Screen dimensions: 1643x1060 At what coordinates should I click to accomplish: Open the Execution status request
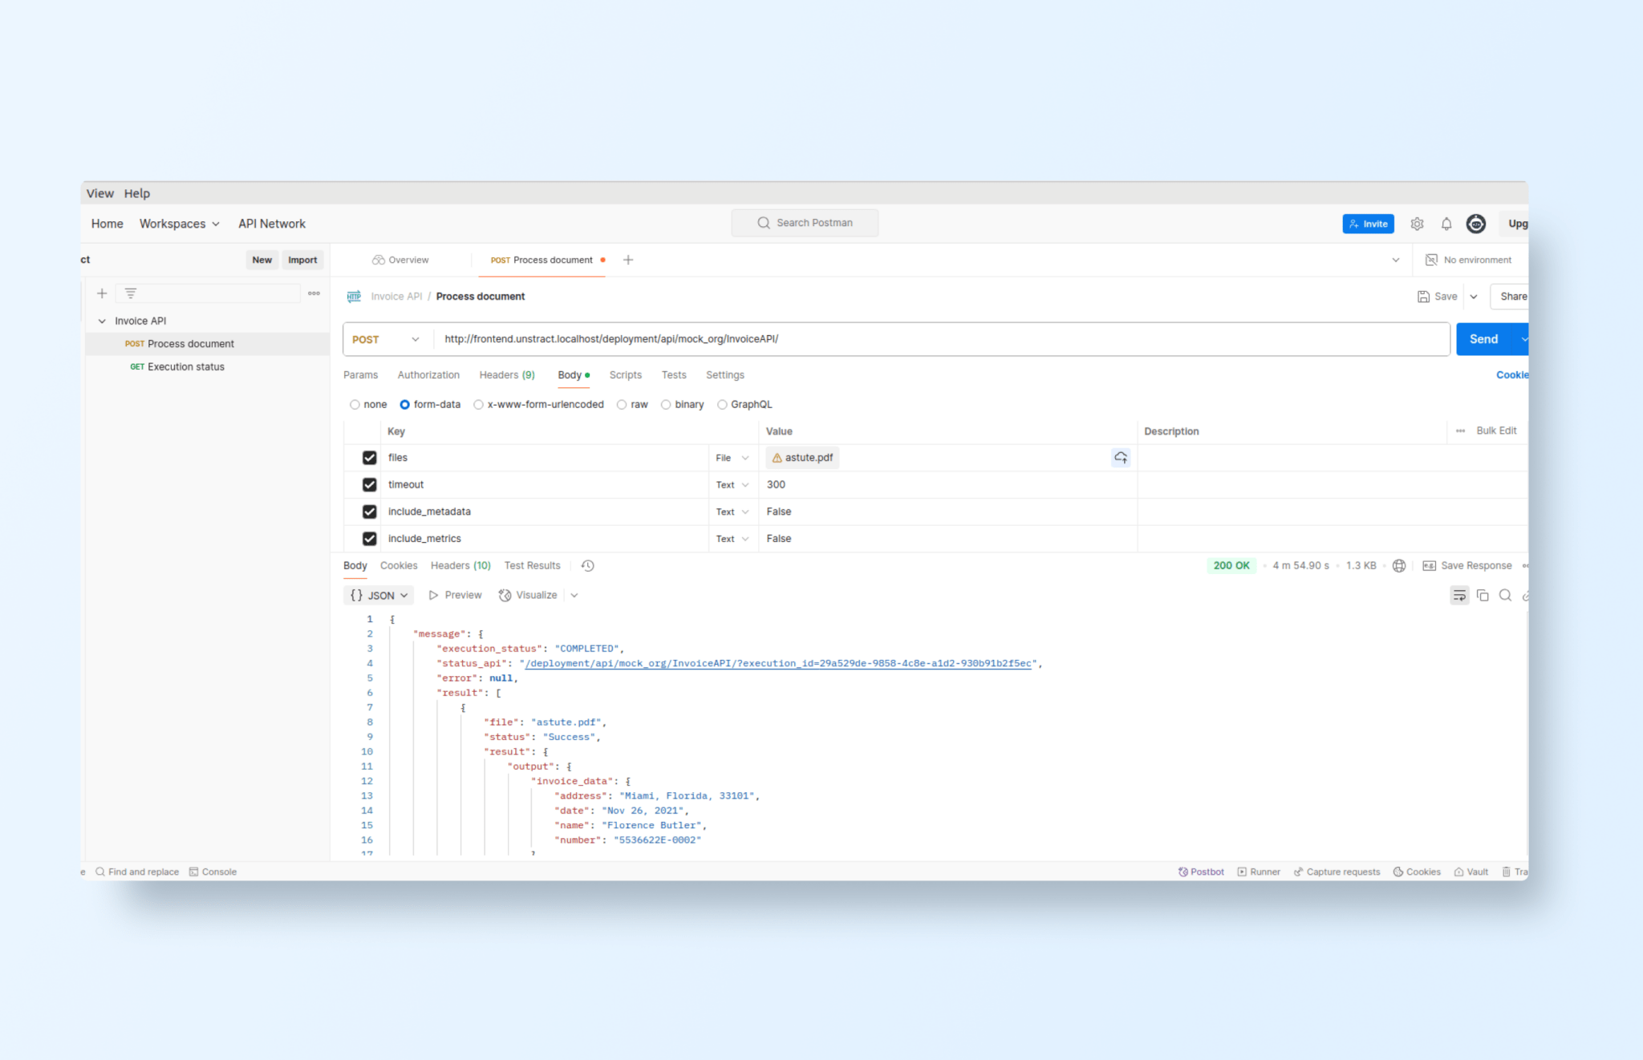point(185,366)
